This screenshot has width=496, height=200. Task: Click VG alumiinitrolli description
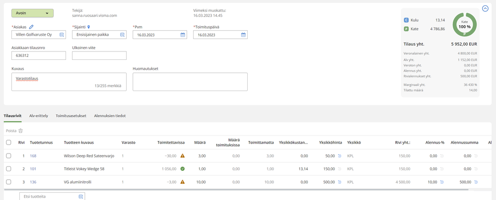click(77, 182)
